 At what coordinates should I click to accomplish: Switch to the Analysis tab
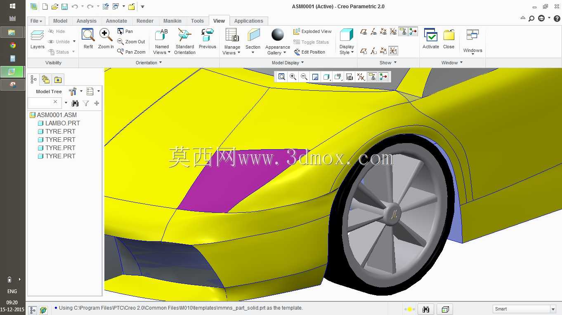point(87,21)
